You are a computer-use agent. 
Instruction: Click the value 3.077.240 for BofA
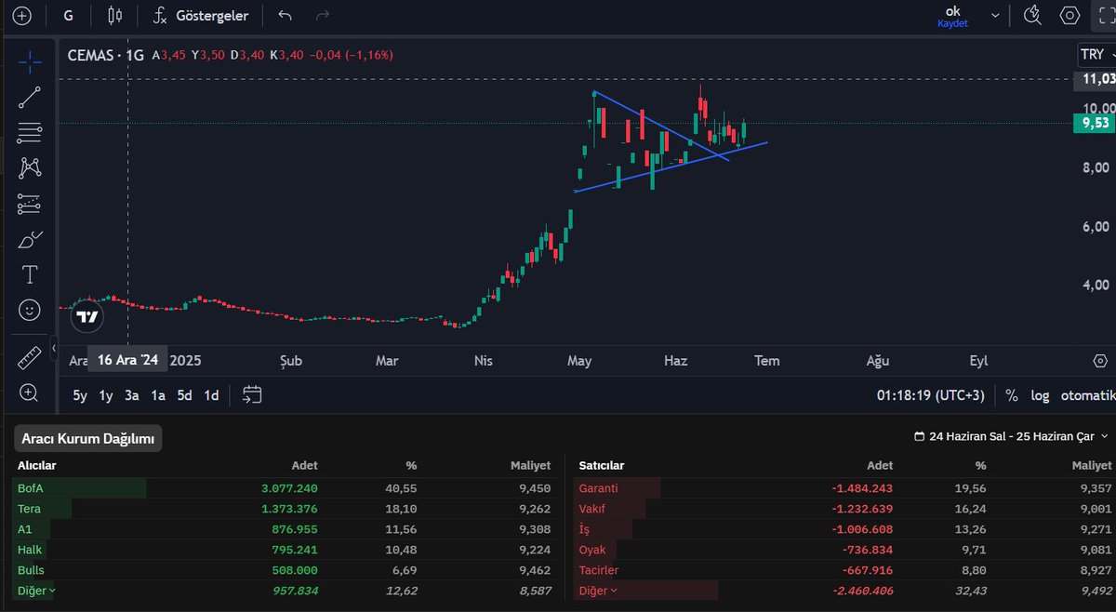pyautogui.click(x=289, y=488)
